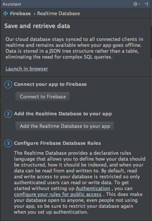This screenshot has height=221, width=152.
Task: Click the Configure Firebase Database Rules heading
Action: (x=57, y=143)
